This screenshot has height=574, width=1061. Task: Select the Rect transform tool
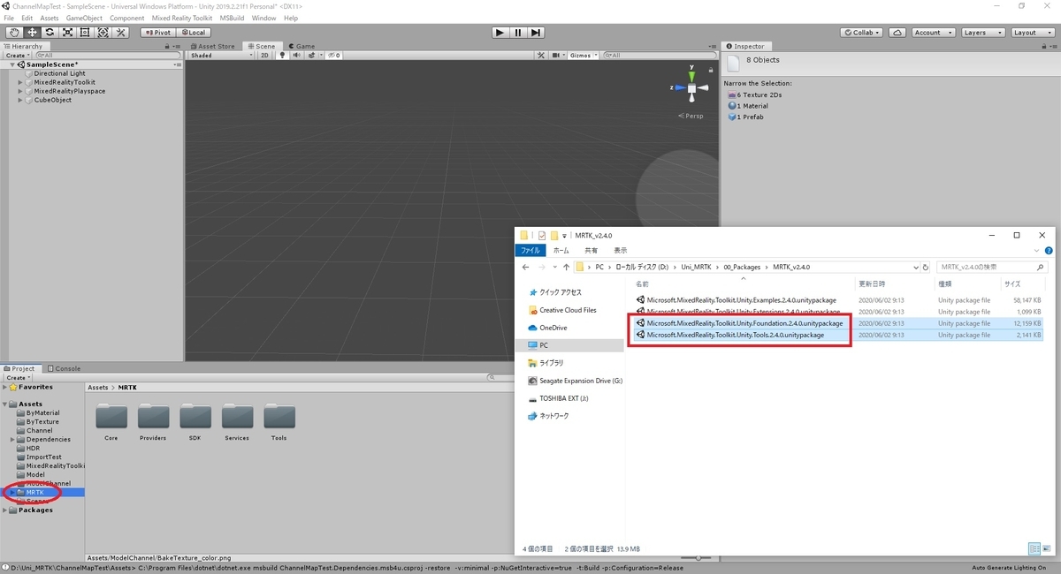tap(85, 33)
